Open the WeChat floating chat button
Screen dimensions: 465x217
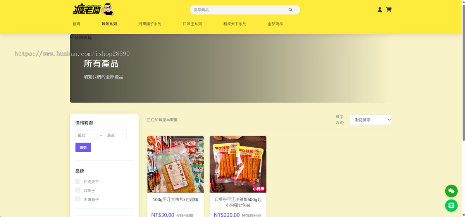click(x=451, y=191)
